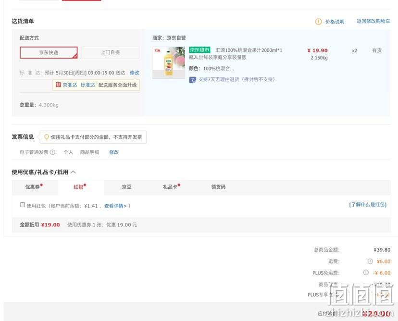Click the 京准达 link
This screenshot has height=321, width=398.
(x=70, y=85)
